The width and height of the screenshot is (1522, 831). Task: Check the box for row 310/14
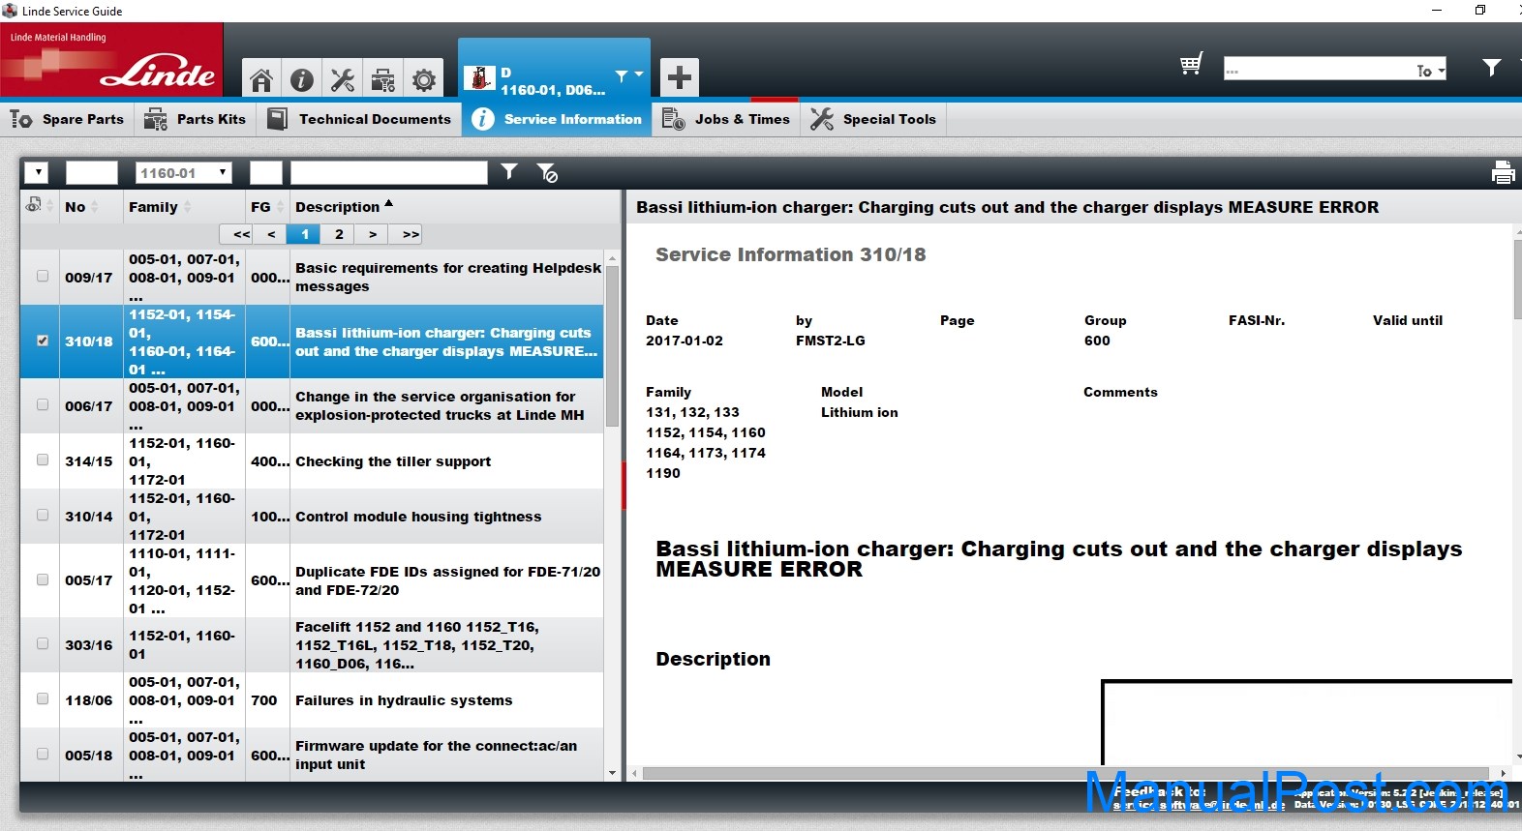[43, 515]
